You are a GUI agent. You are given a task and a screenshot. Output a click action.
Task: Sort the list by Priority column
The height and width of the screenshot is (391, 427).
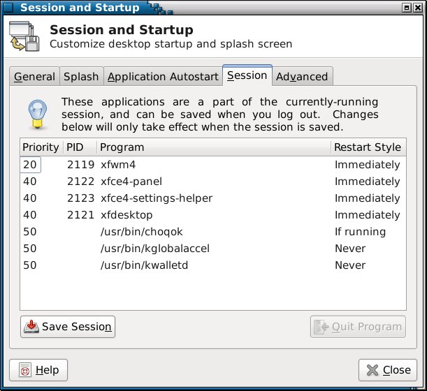(41, 147)
